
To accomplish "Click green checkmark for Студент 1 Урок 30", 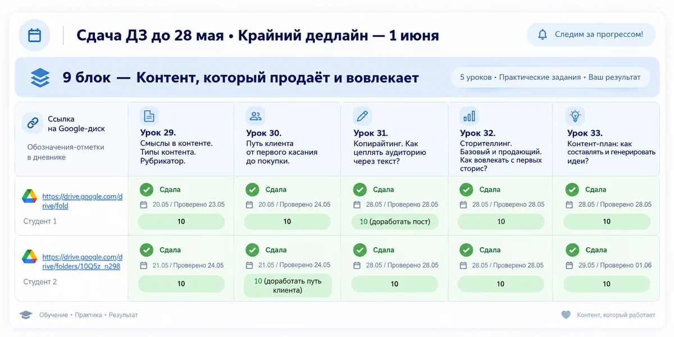I will (252, 189).
